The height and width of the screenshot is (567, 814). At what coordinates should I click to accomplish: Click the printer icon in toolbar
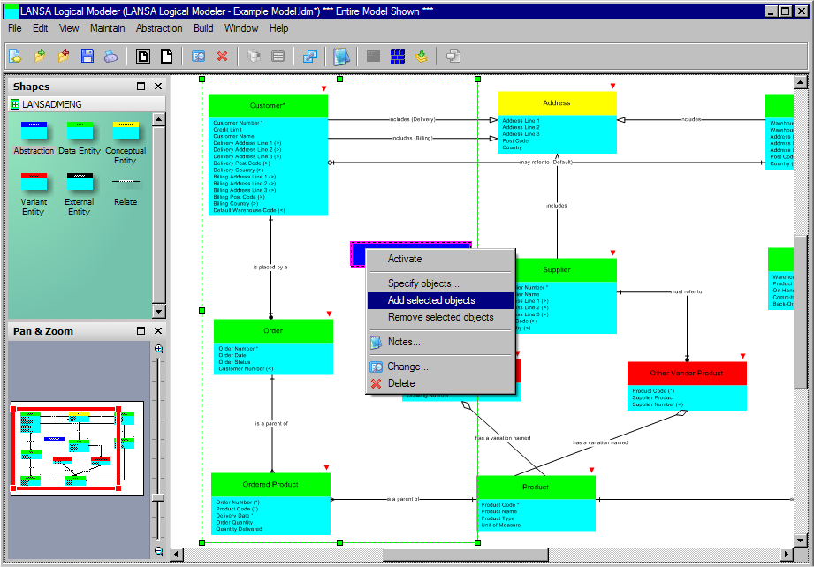tap(110, 56)
